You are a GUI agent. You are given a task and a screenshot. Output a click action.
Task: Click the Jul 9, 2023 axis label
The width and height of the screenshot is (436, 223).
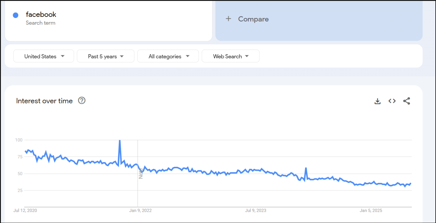point(255,210)
